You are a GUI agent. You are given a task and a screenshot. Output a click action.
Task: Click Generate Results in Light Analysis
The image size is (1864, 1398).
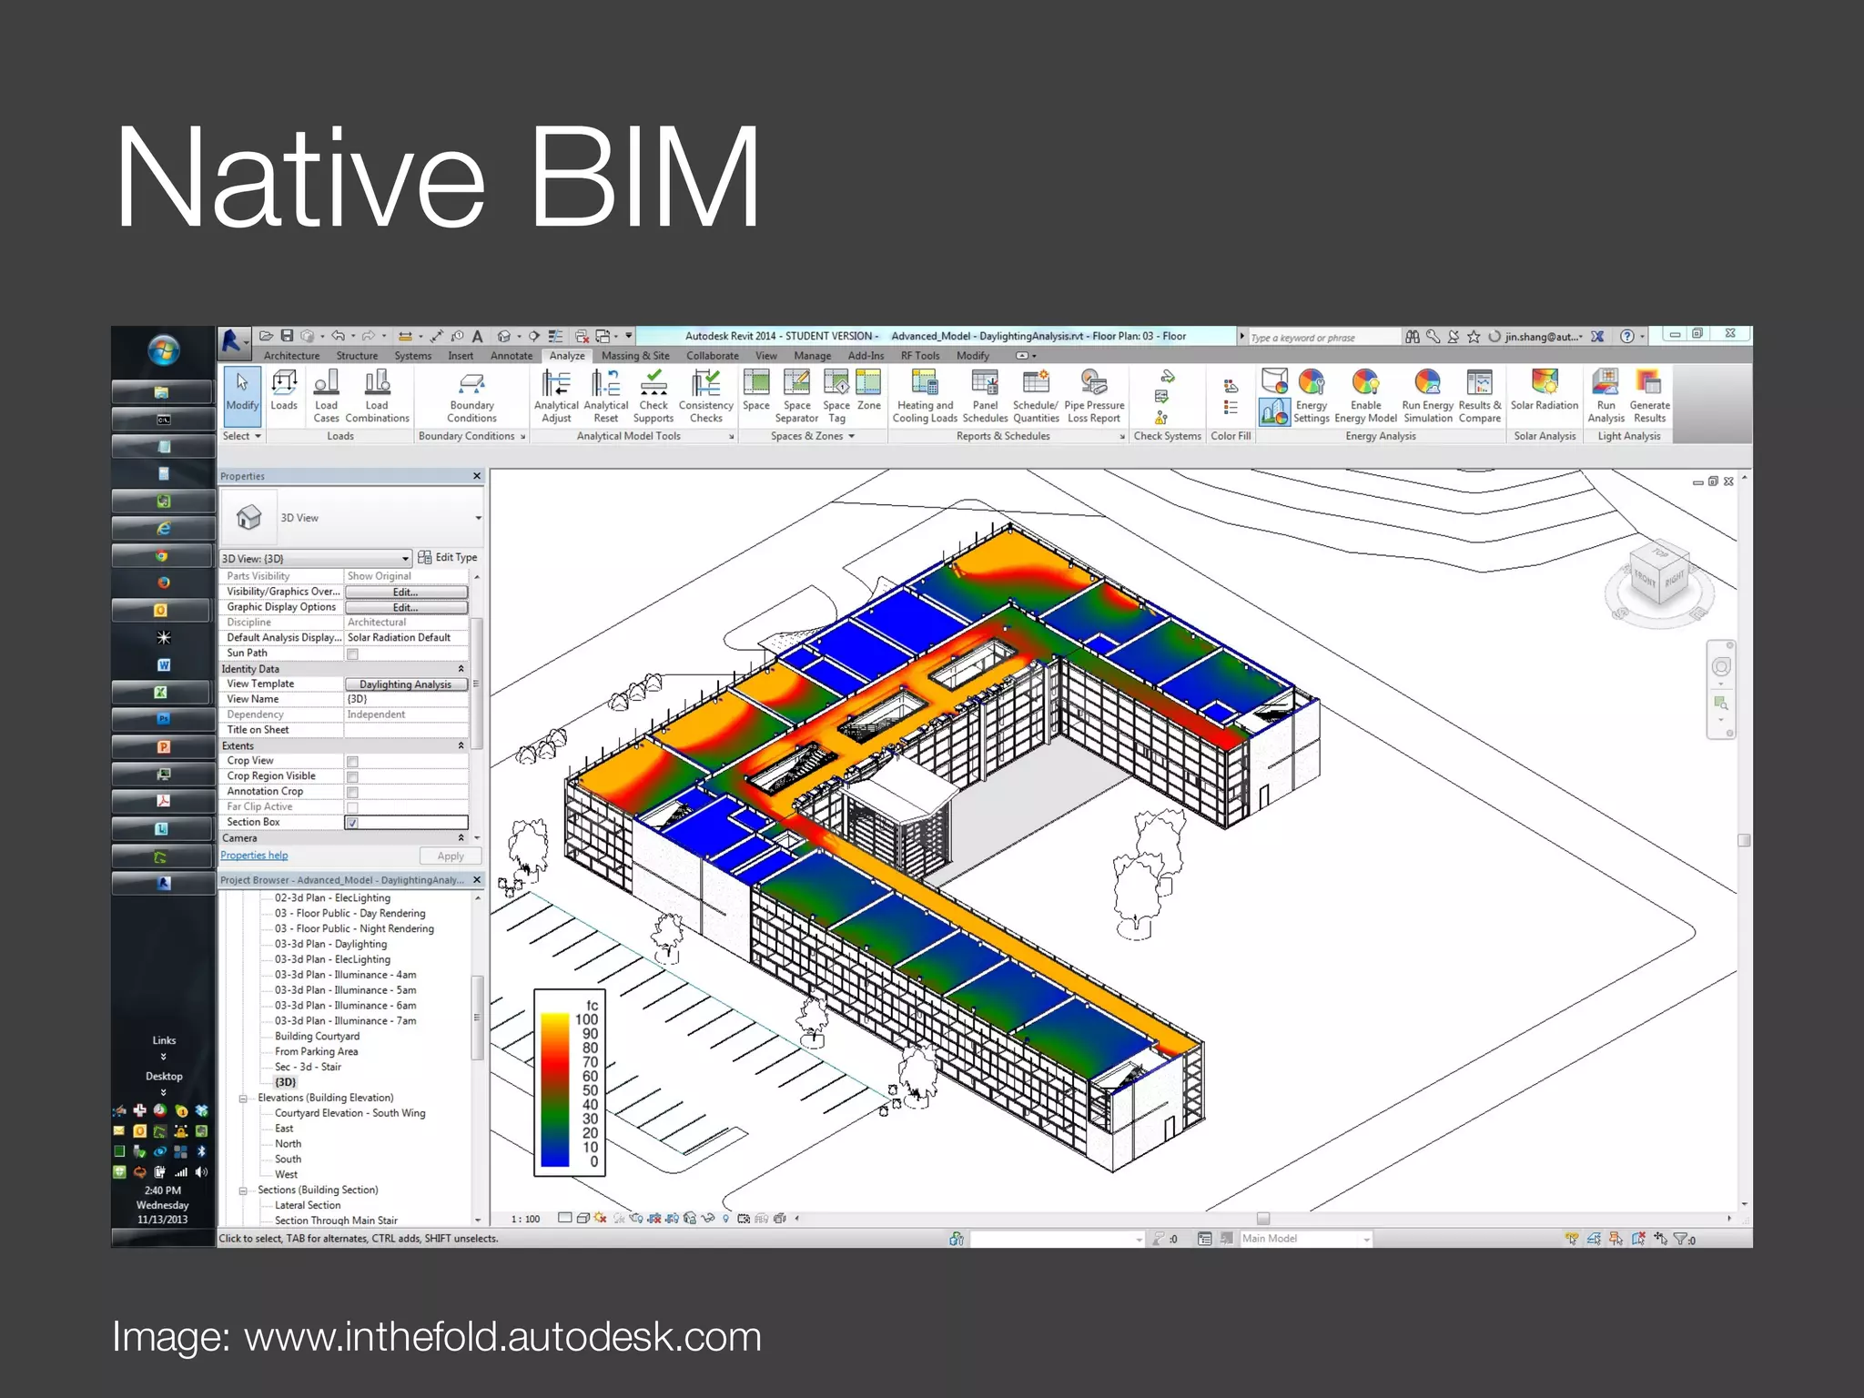click(1649, 396)
